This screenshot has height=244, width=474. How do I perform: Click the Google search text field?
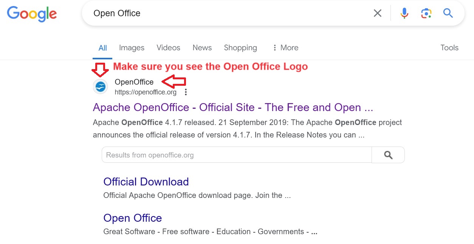(x=227, y=13)
